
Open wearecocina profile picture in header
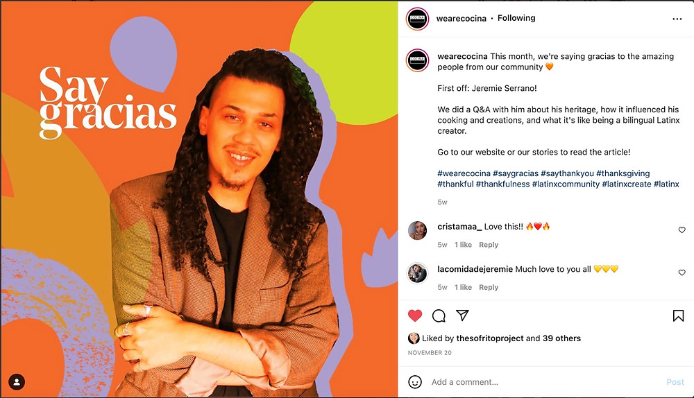[x=417, y=19]
